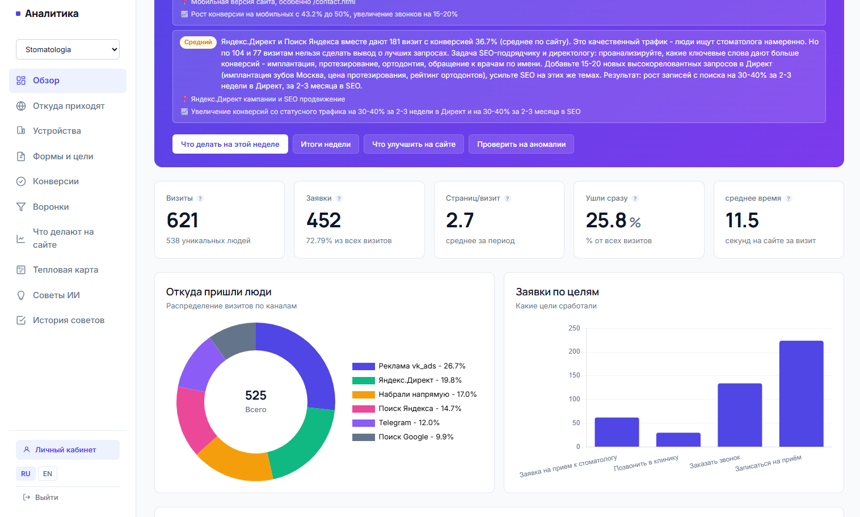Screen dimensions: 860x517
Task: Click the Откуда пришли люди heading
Action: 218,292
